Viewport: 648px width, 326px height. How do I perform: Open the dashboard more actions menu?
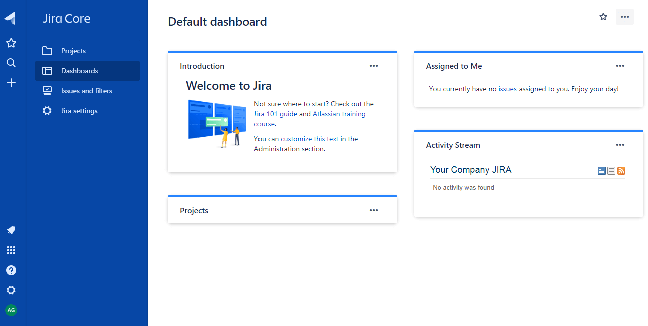click(x=624, y=16)
